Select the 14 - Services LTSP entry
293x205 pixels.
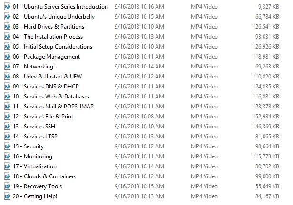[35, 137]
